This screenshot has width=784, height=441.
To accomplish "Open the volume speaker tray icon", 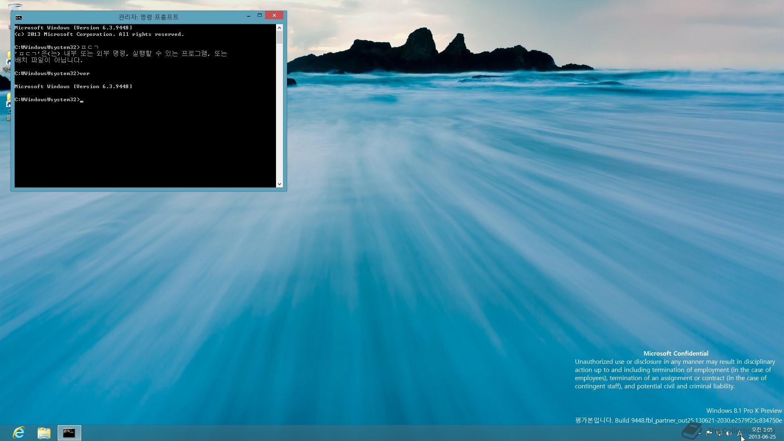I will coord(729,433).
